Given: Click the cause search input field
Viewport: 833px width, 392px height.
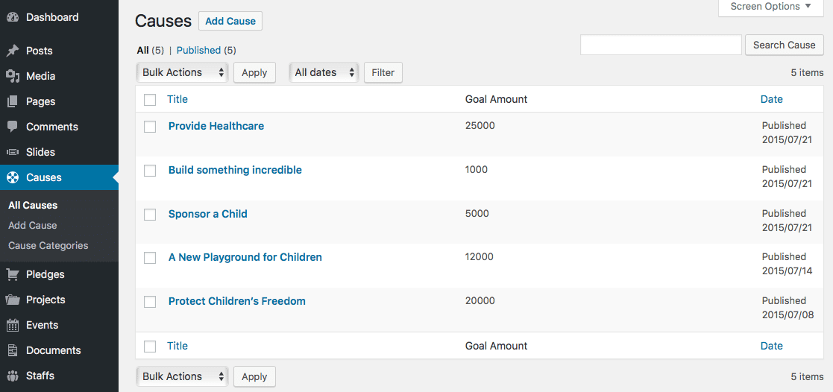Looking at the screenshot, I should [661, 45].
